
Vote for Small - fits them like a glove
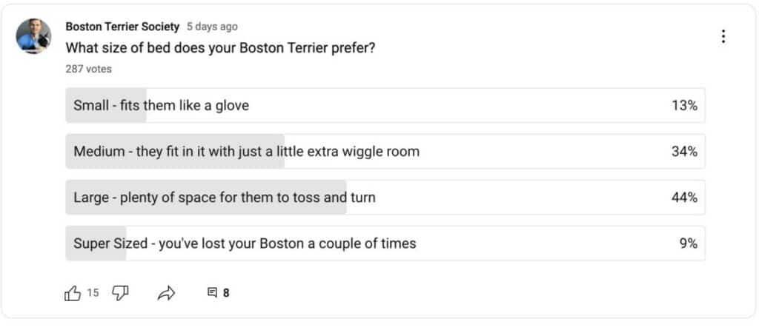[385, 105]
